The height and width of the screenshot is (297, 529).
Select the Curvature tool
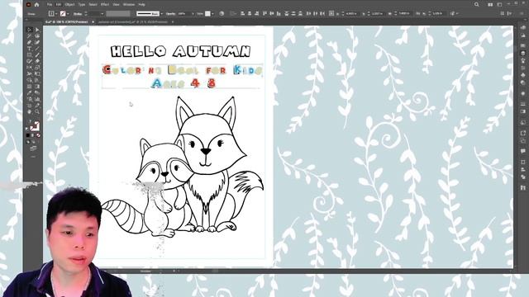click(x=37, y=42)
